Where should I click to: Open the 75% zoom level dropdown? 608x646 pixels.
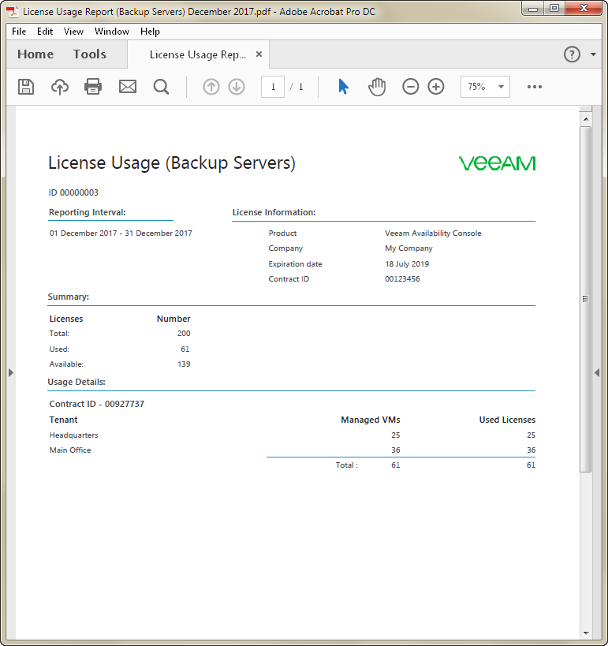pyautogui.click(x=485, y=87)
